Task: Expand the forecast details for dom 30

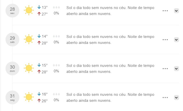Action: [x=176, y=69]
